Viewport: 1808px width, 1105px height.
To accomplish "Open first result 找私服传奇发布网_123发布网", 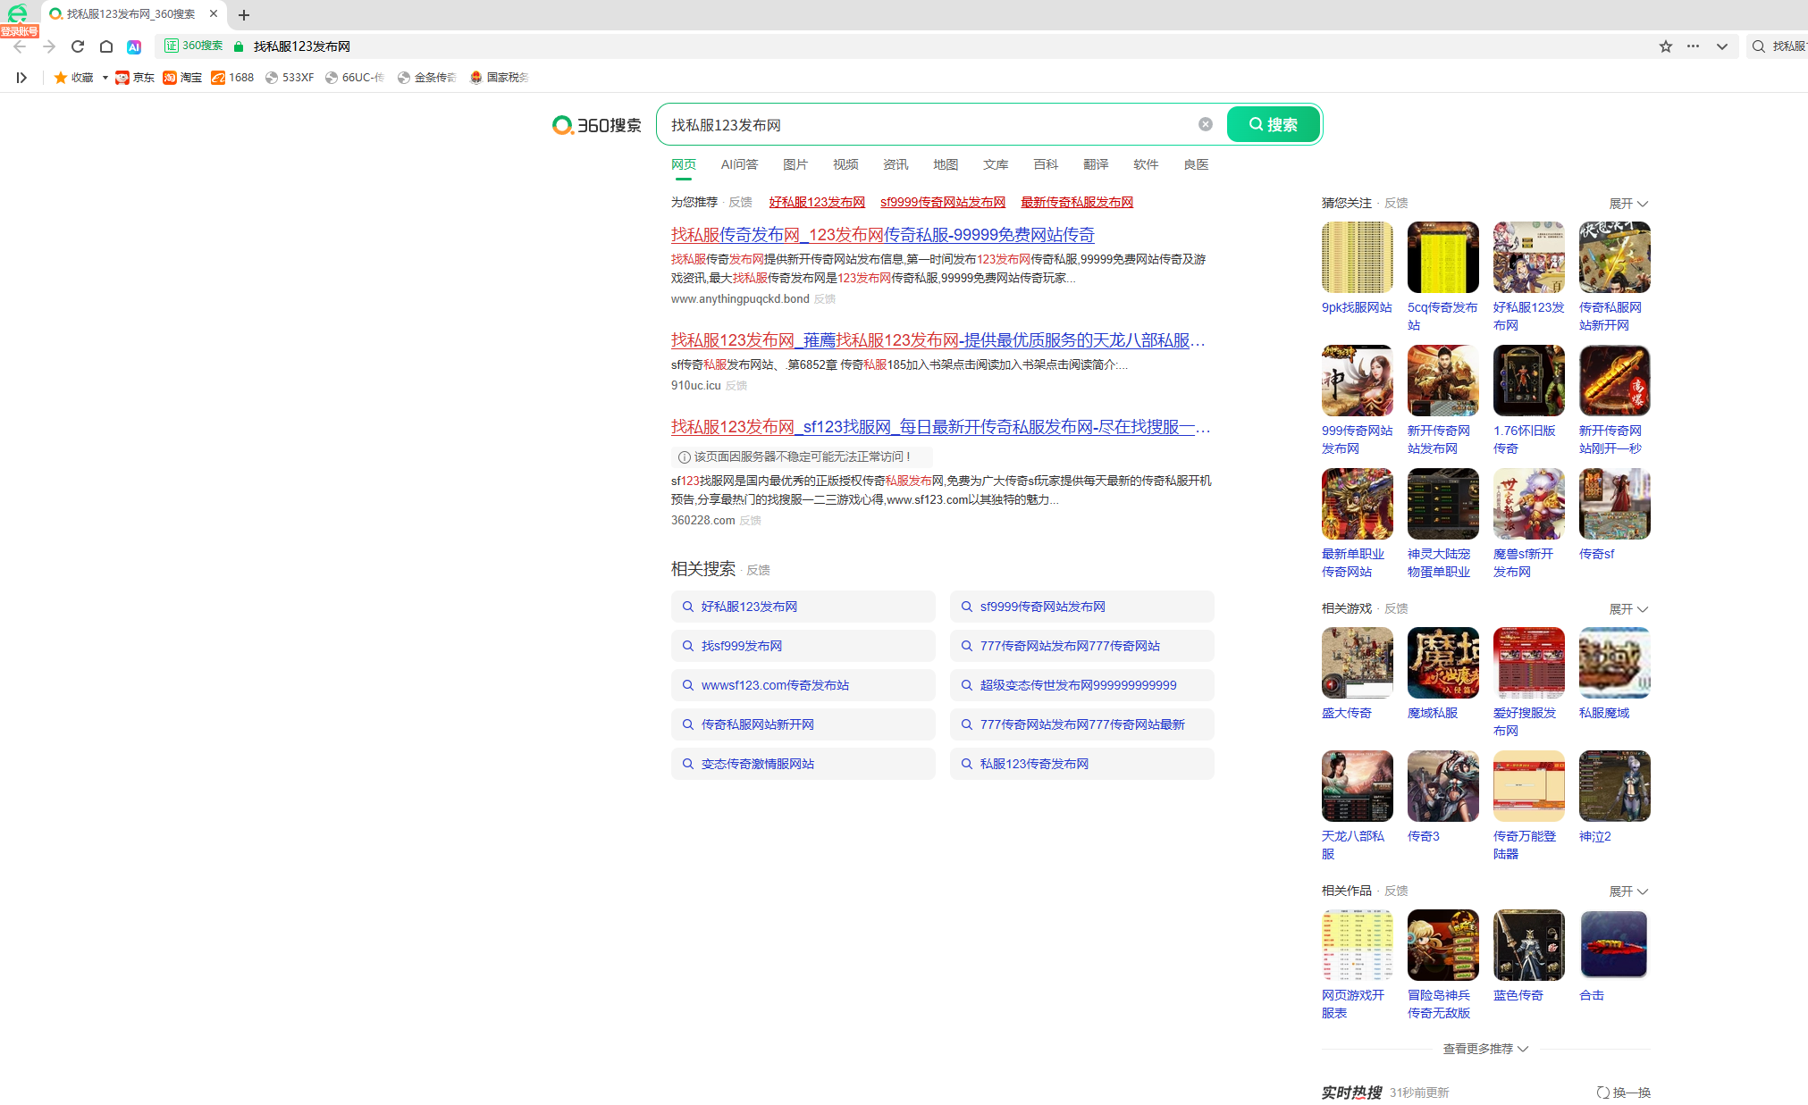I will 883,235.
